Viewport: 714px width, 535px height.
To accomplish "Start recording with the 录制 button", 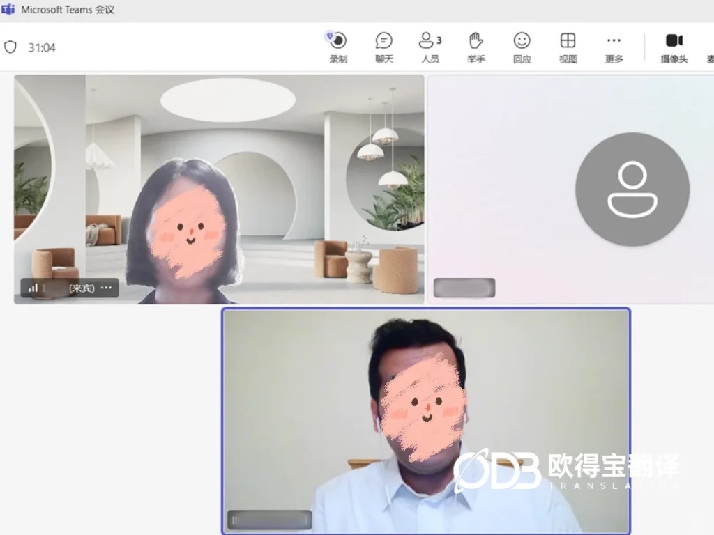I will click(x=338, y=47).
